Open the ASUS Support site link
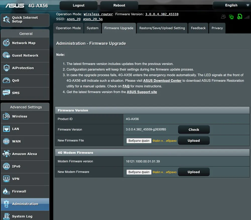Image resolution: width=251 pixels, height=220 pixels. click(x=142, y=92)
